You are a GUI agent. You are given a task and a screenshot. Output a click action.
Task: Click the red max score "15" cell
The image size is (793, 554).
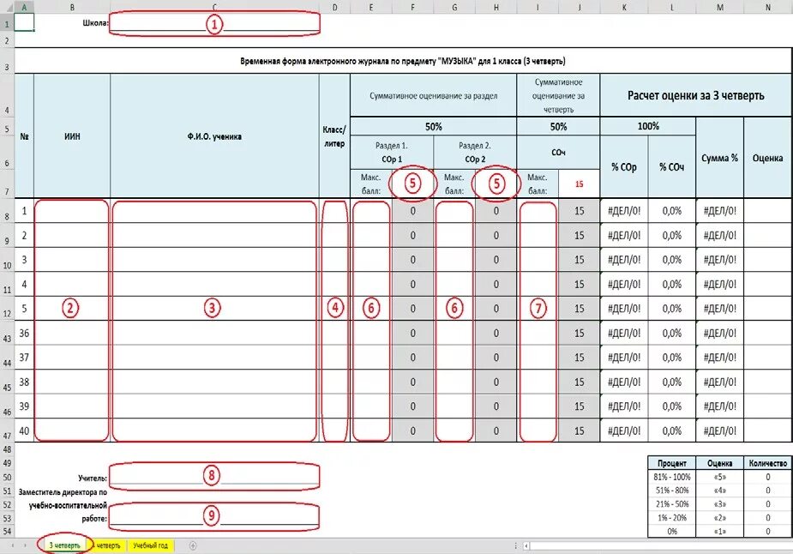point(580,184)
